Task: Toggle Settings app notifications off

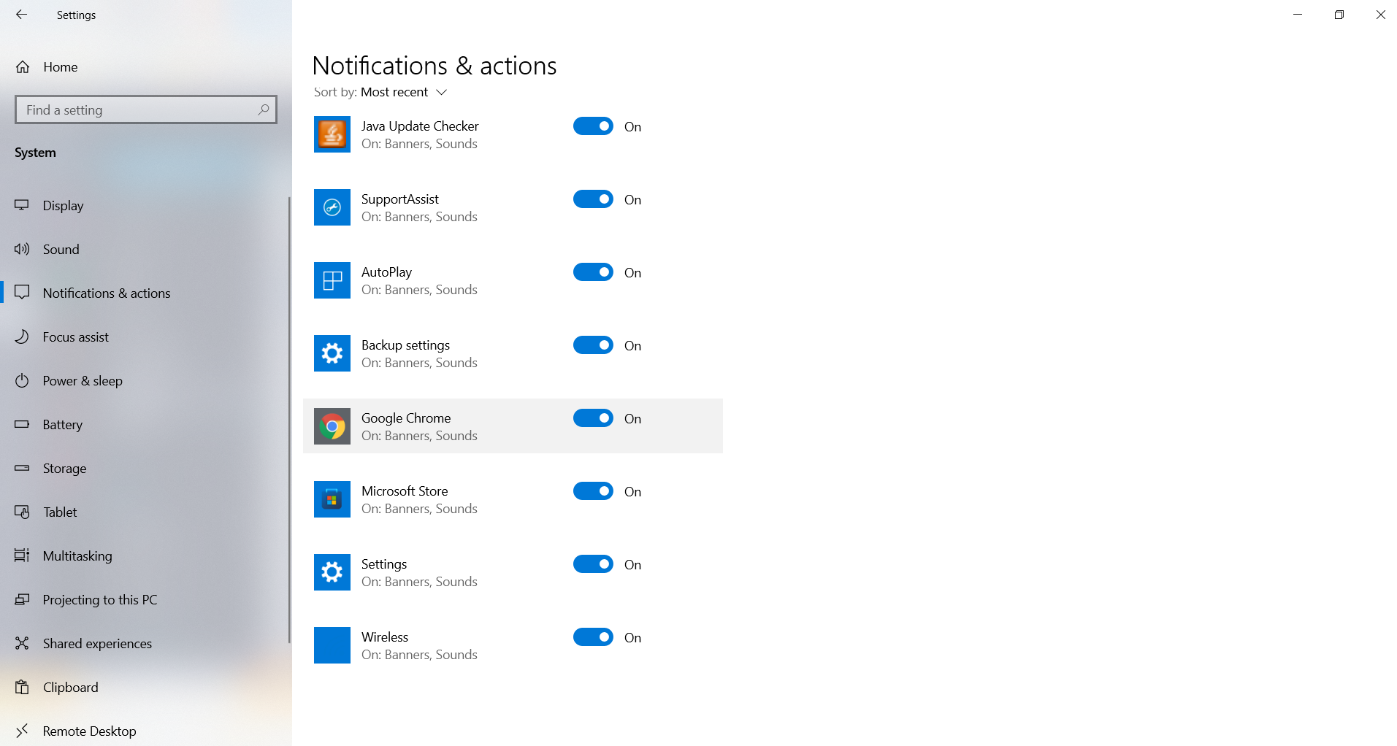Action: tap(593, 564)
